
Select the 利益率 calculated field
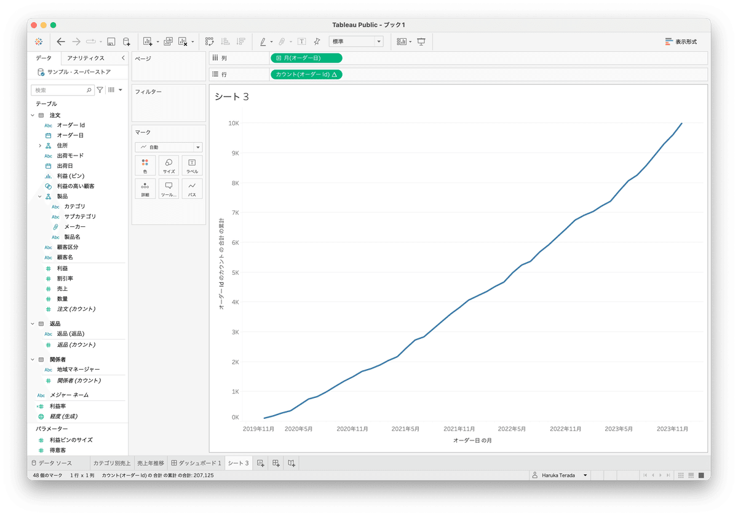(58, 406)
